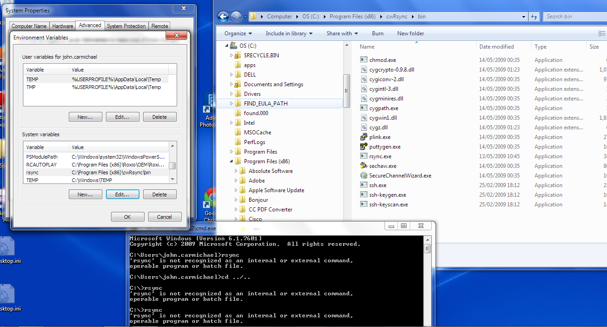Click Edit... under User variables

pos(123,117)
